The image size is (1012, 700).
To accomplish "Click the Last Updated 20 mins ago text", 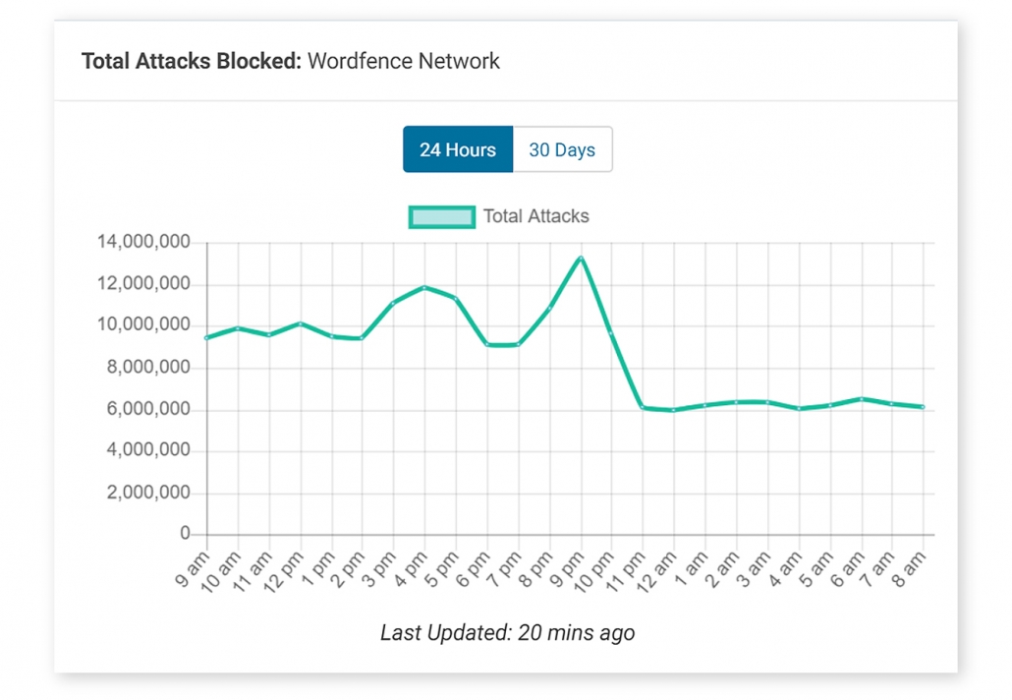I will 507,632.
